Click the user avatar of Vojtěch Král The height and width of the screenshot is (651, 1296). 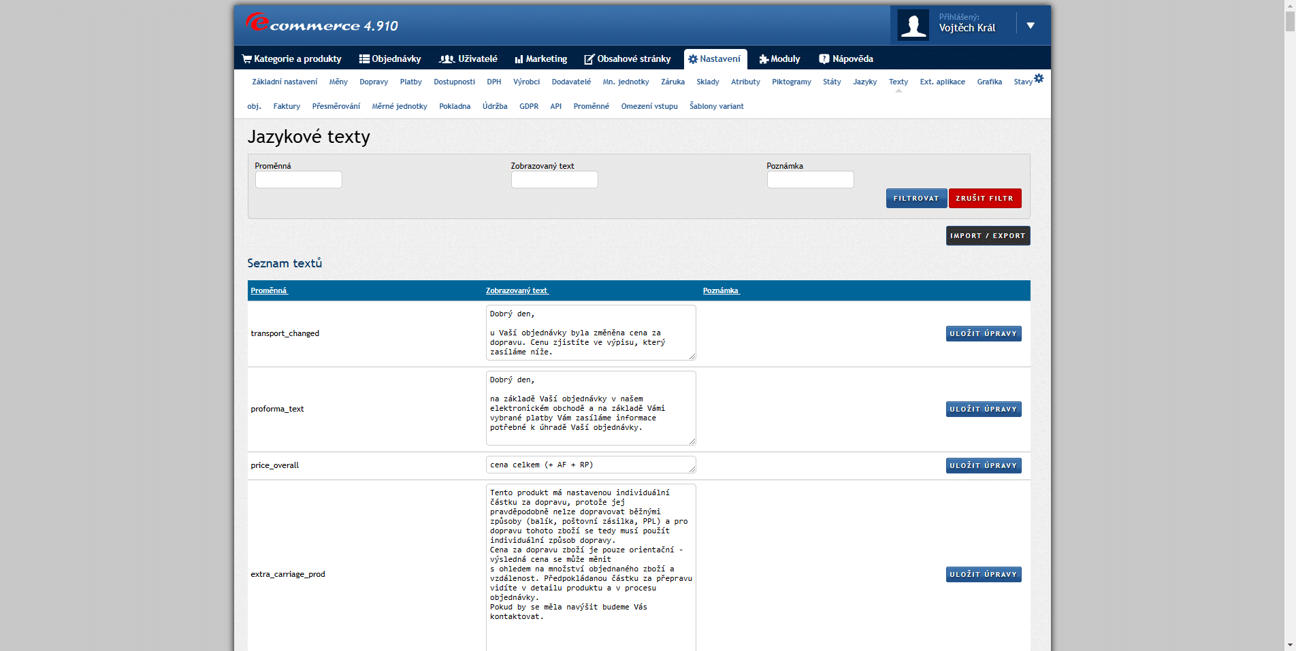pos(913,24)
